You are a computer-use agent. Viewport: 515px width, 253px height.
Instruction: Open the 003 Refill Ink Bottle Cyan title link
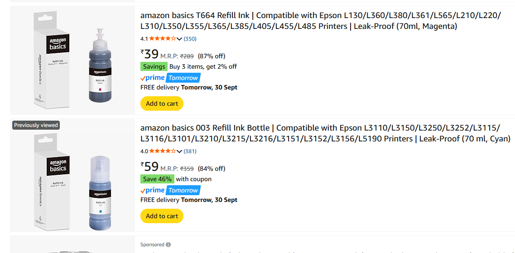[325, 133]
